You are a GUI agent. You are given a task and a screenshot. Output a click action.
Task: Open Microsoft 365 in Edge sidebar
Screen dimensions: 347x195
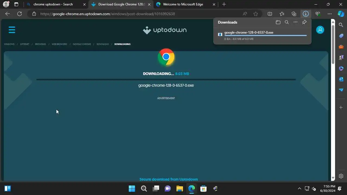(x=341, y=68)
